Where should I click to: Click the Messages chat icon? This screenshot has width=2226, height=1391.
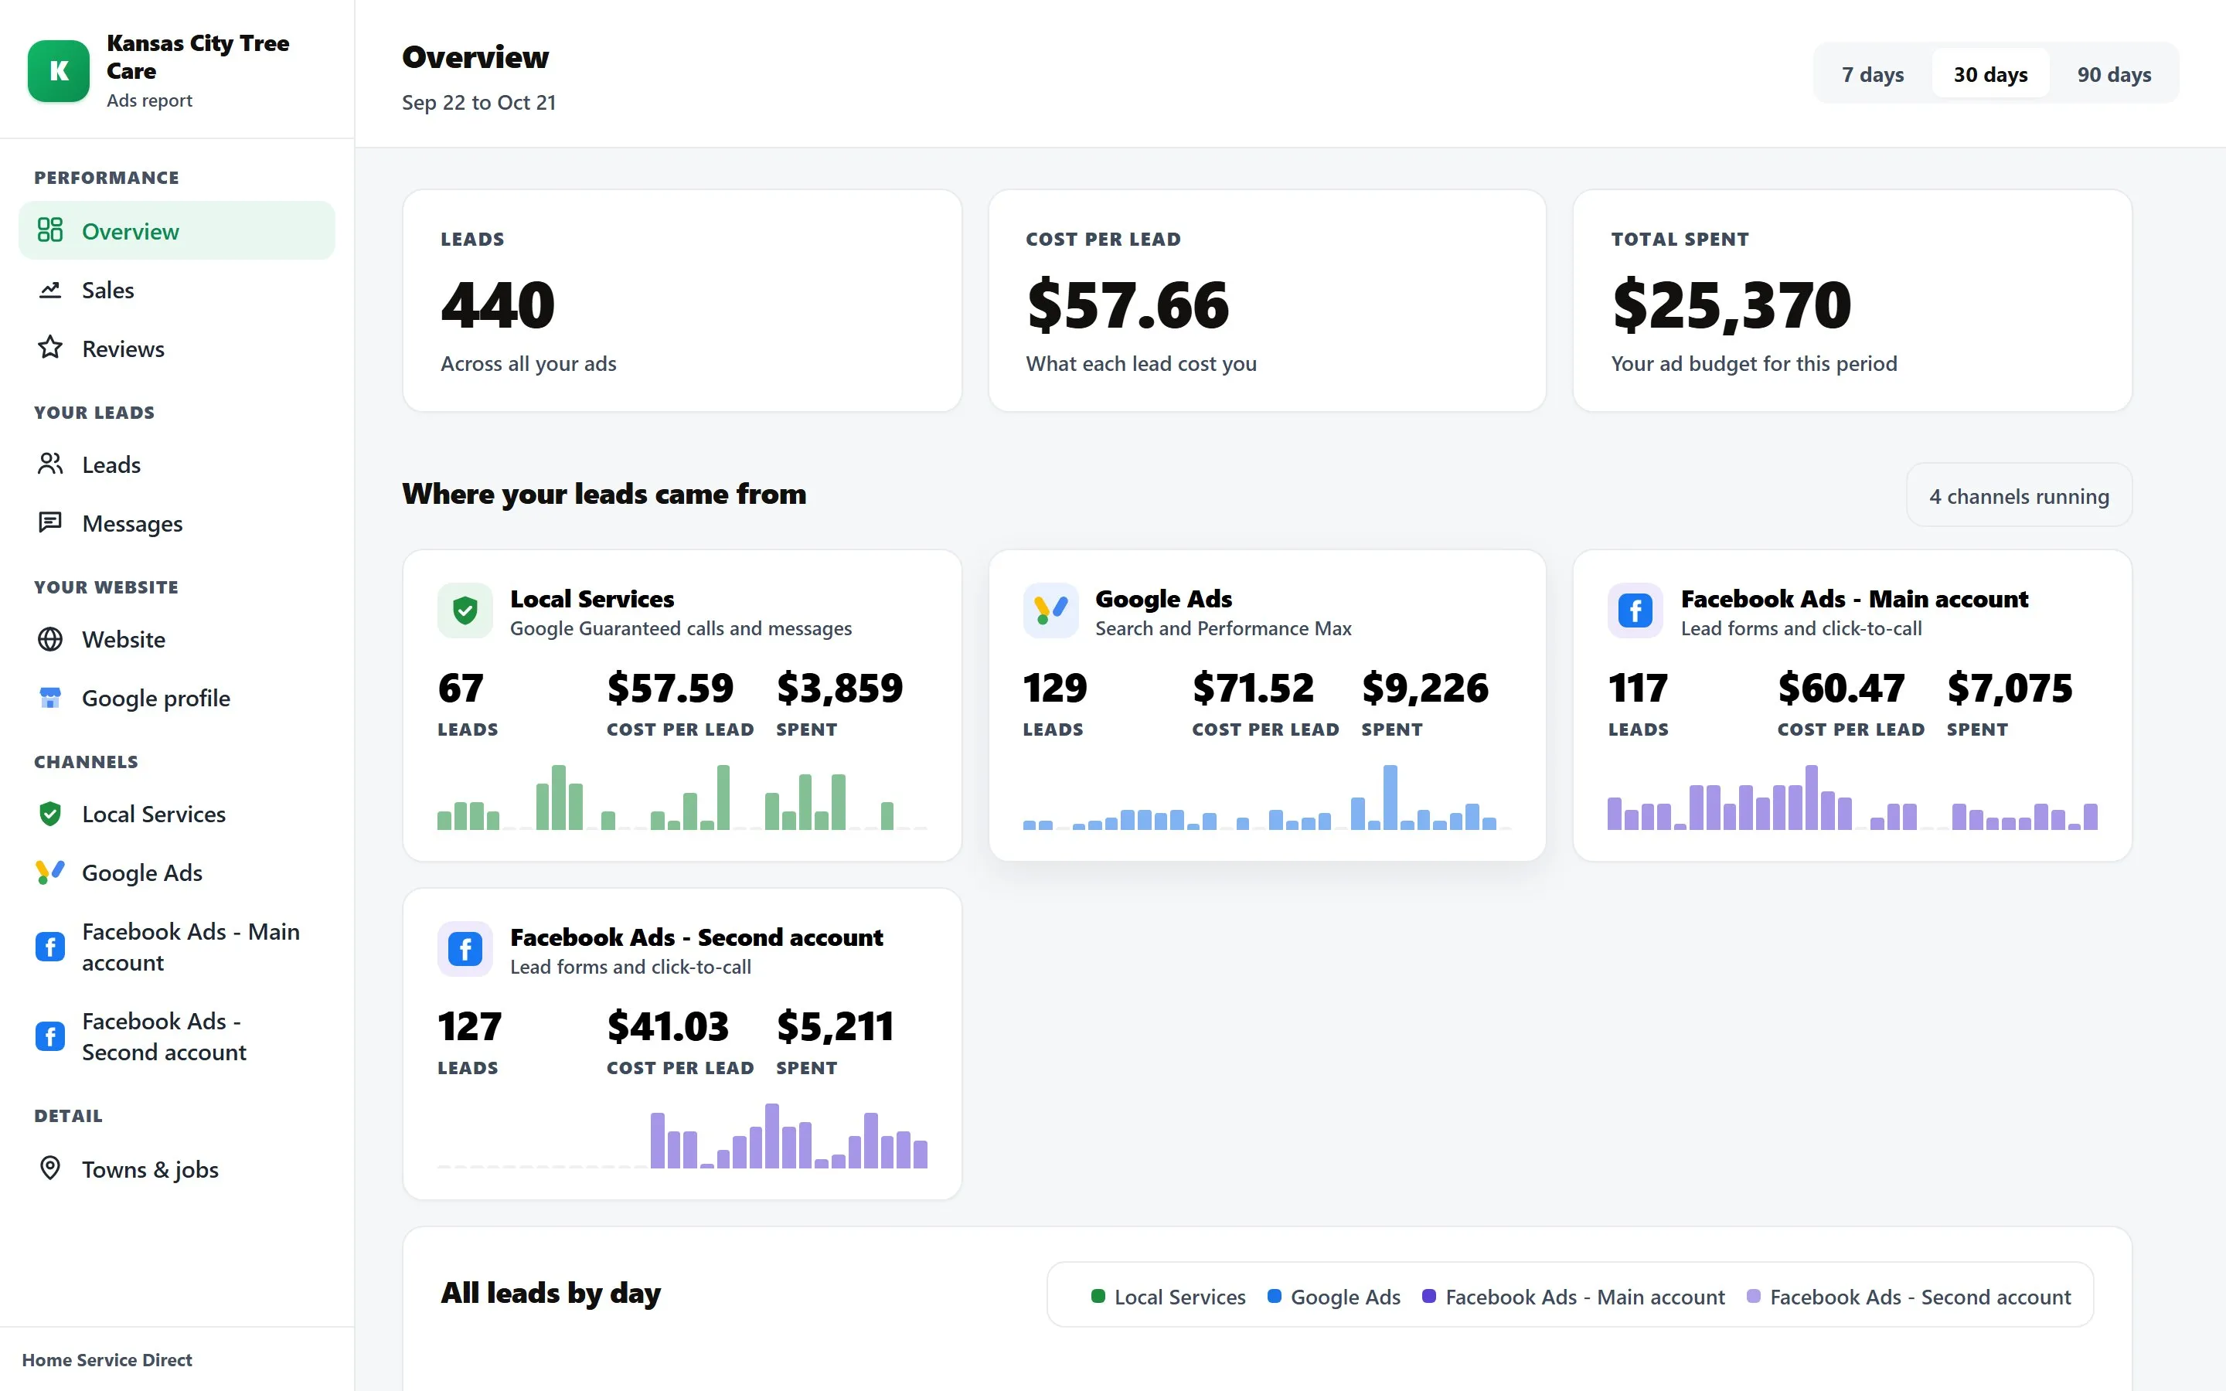pyautogui.click(x=49, y=522)
